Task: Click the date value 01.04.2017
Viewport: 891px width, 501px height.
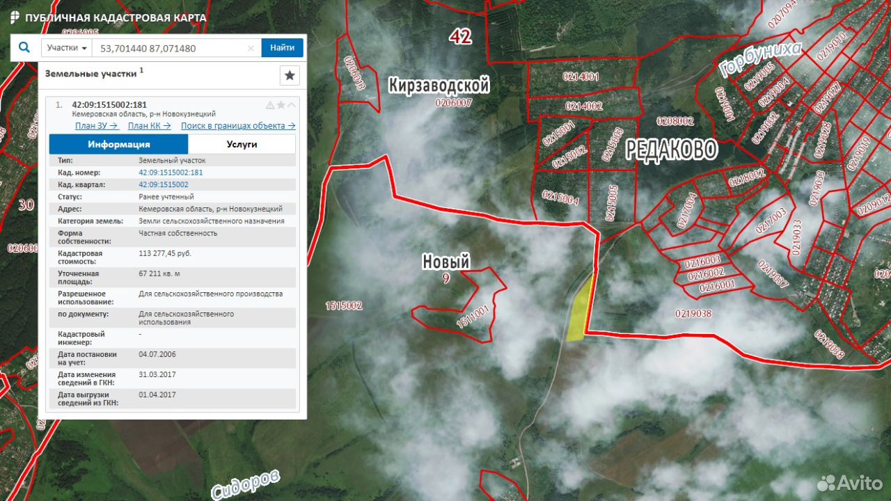Action: [x=157, y=395]
